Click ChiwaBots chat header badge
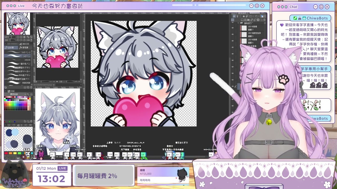This screenshot has height=189, width=337. click(310, 18)
